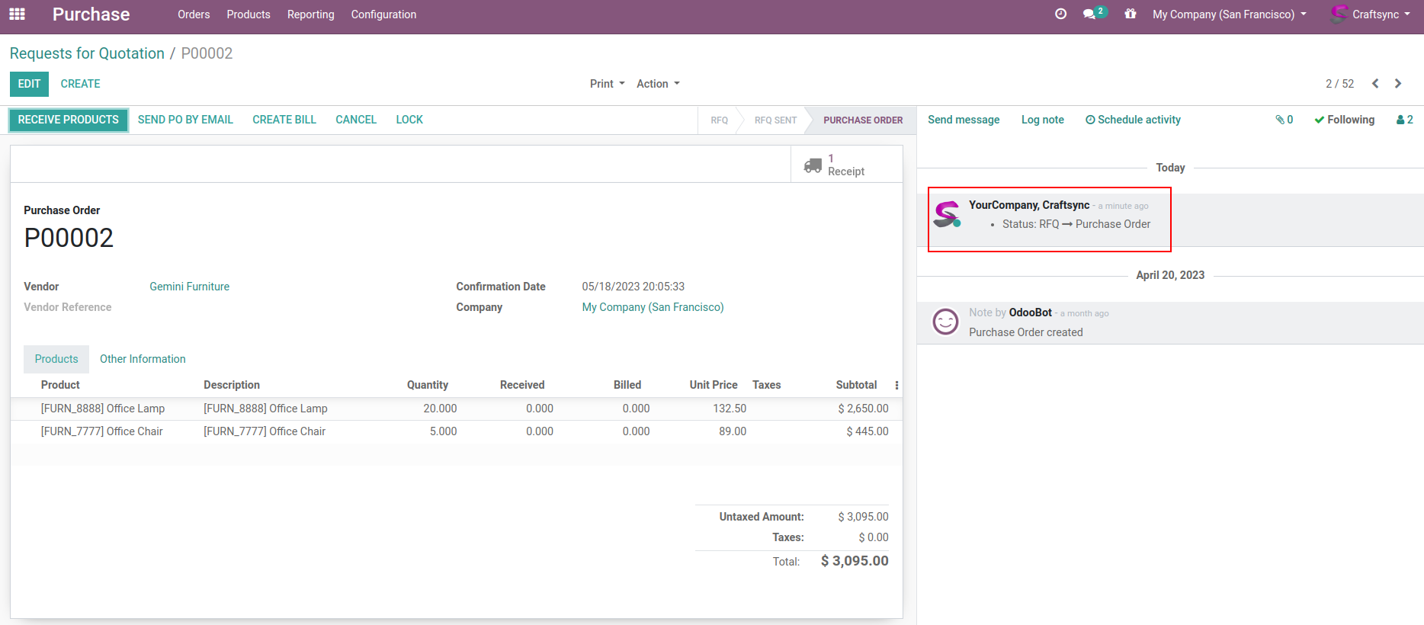The height and width of the screenshot is (625, 1424).
Task: Go to next record arrow
Action: 1398,84
